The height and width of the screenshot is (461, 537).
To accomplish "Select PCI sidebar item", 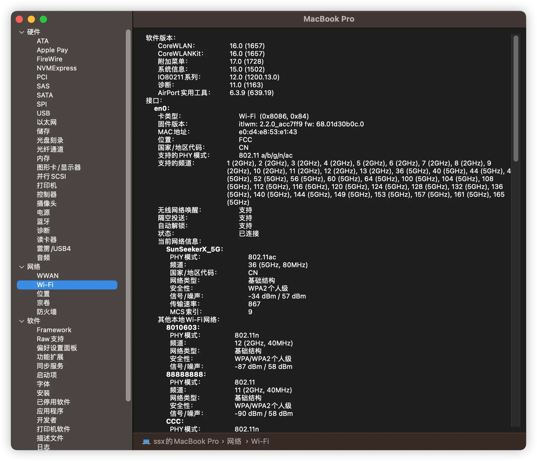I will [42, 77].
